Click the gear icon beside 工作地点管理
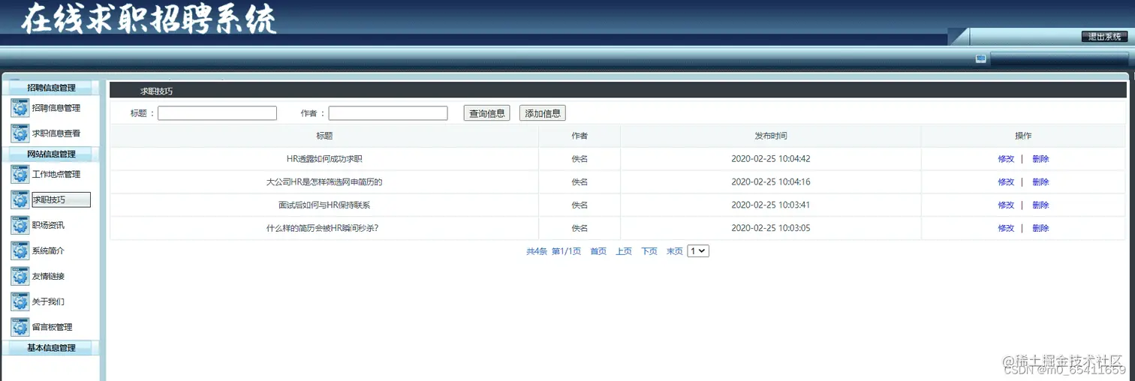Screen dimensions: 1135x381 pos(20,175)
